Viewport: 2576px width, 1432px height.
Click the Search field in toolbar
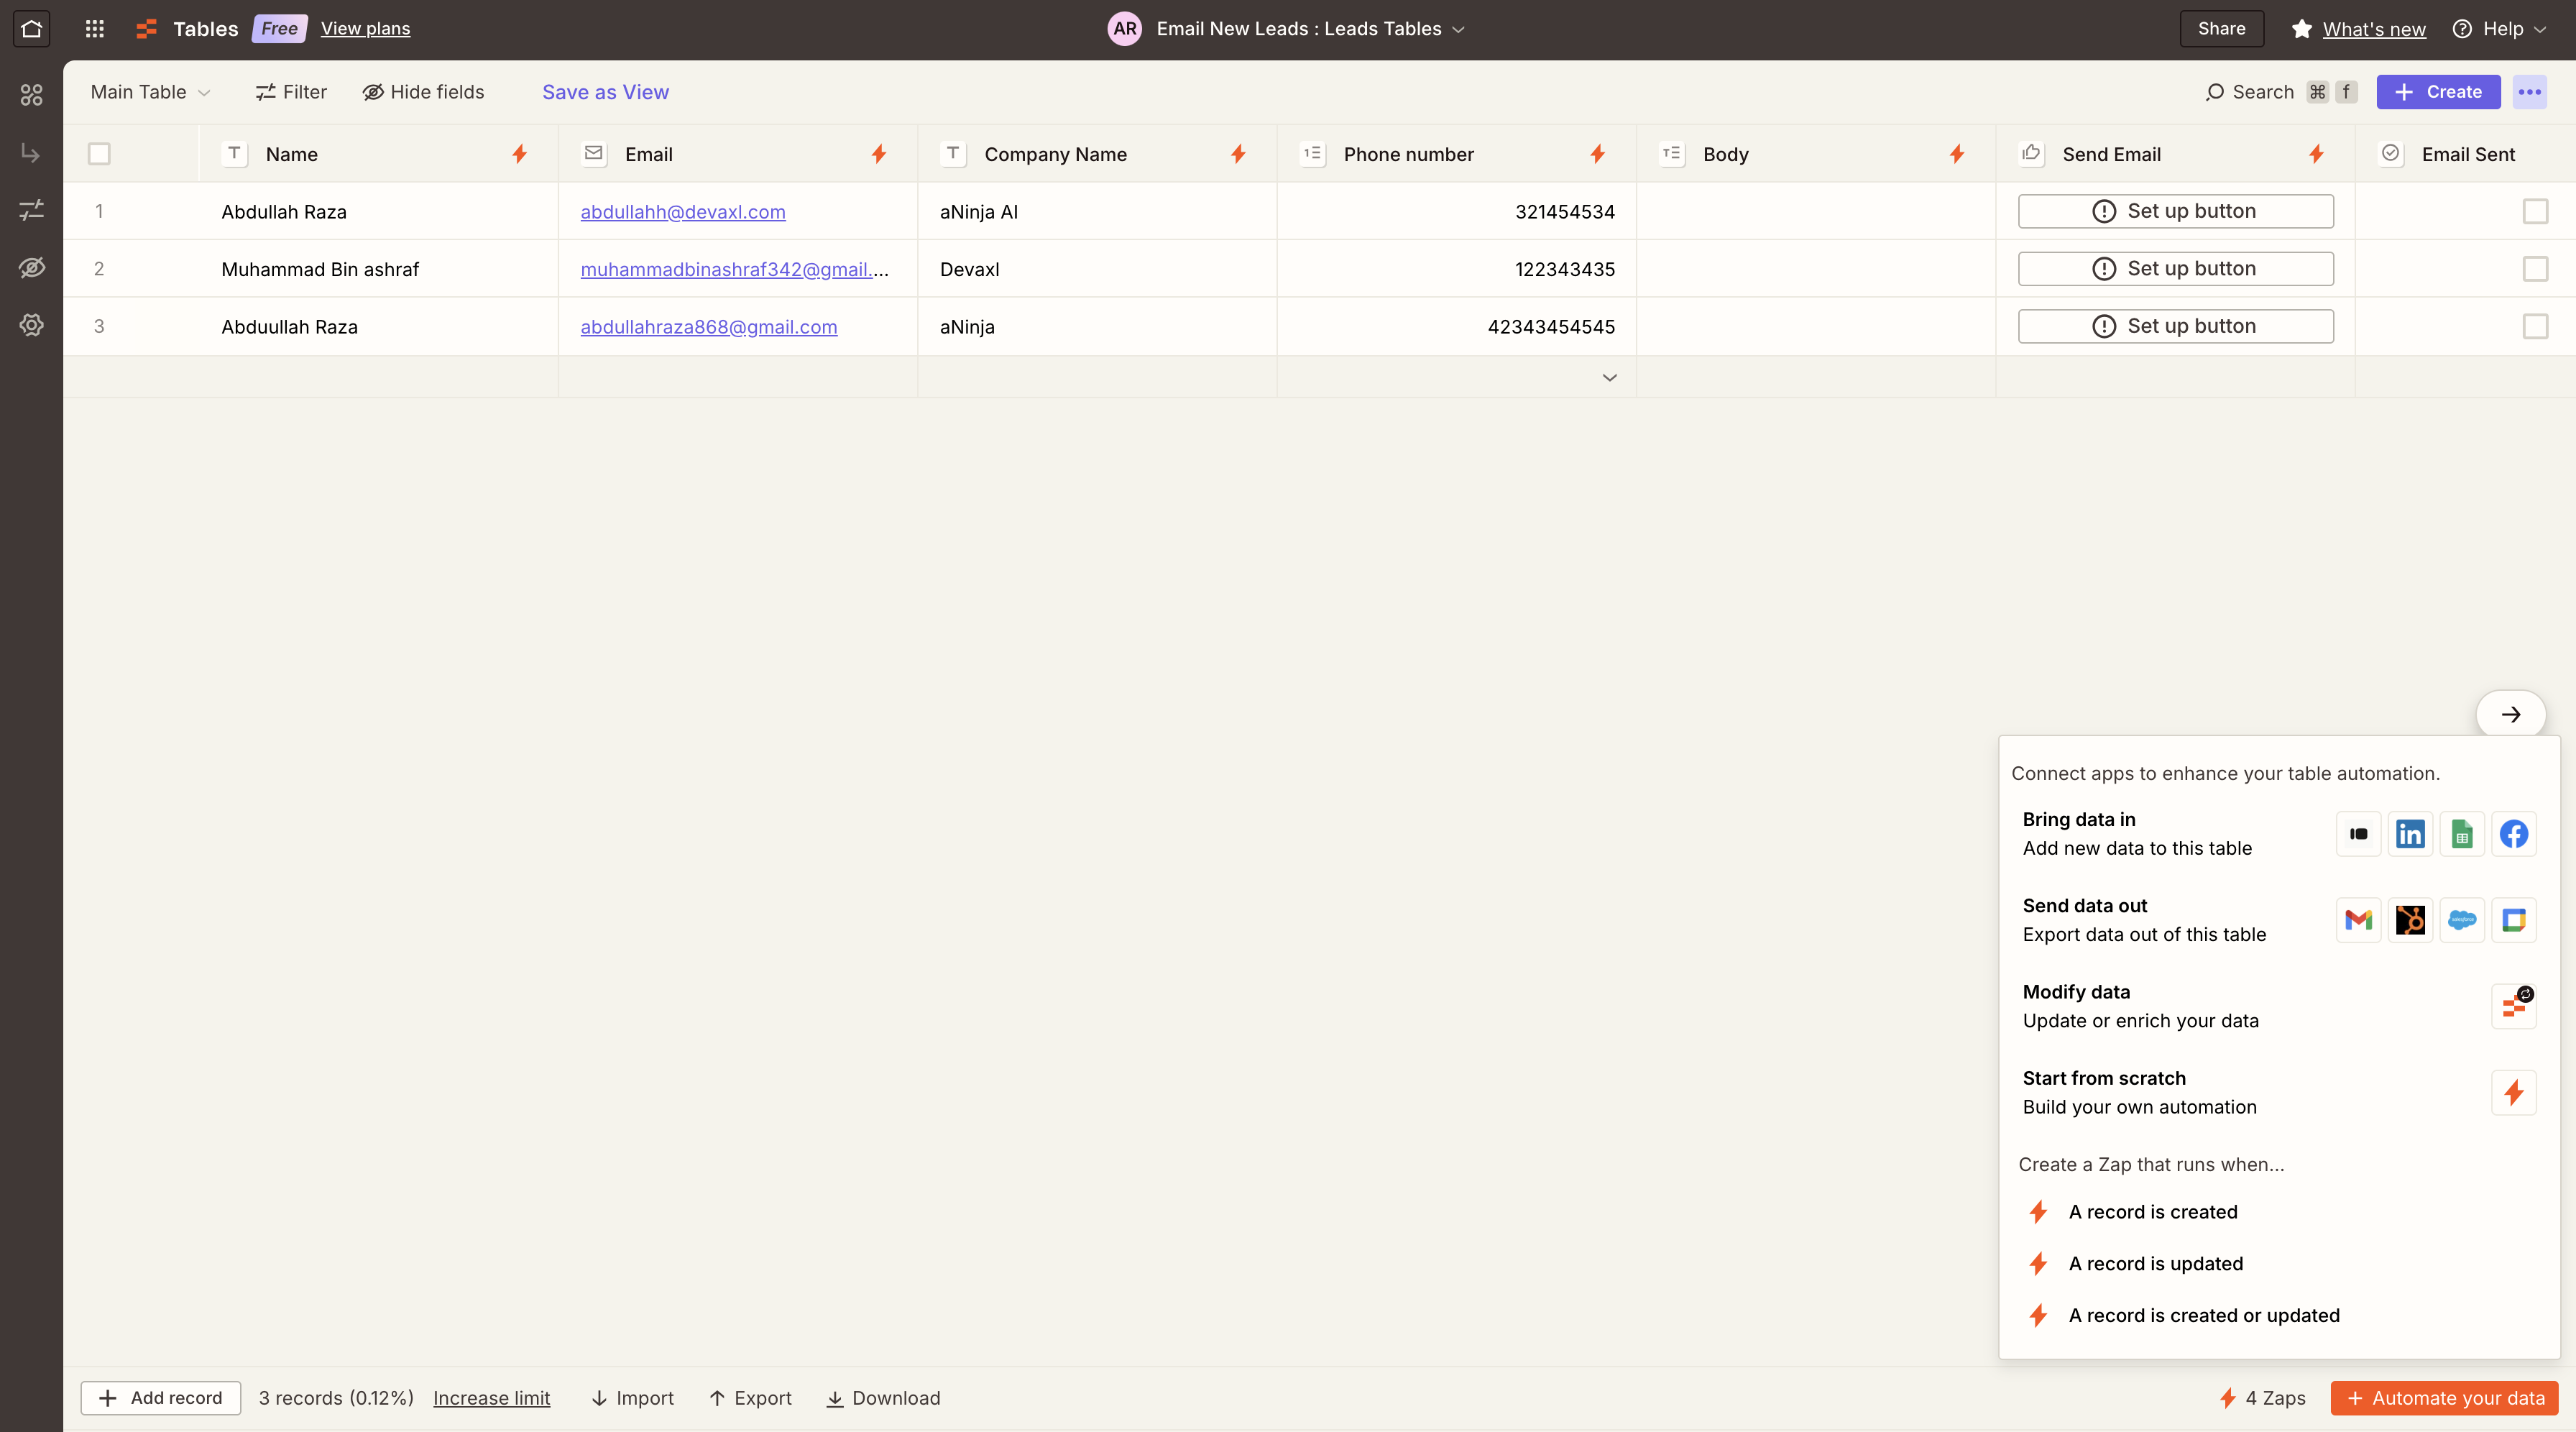click(x=2262, y=92)
